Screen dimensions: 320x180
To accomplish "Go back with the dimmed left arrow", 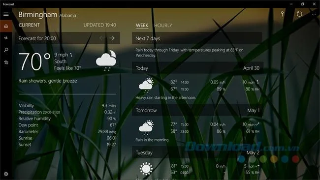I will click(102, 38).
